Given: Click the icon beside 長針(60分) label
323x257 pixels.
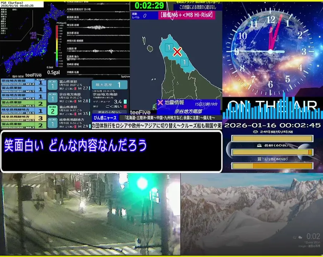Looking at the screenshot, I should [x=260, y=146].
